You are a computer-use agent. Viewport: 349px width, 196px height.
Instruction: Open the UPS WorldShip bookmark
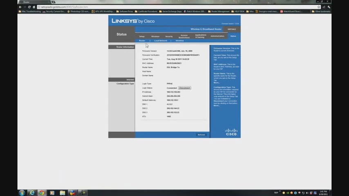click(x=103, y=11)
